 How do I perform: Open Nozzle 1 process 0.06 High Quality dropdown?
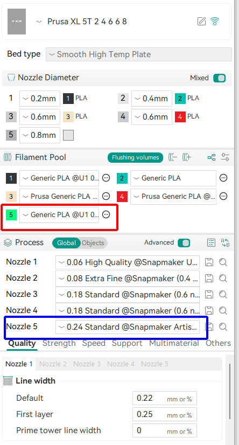pos(128,262)
